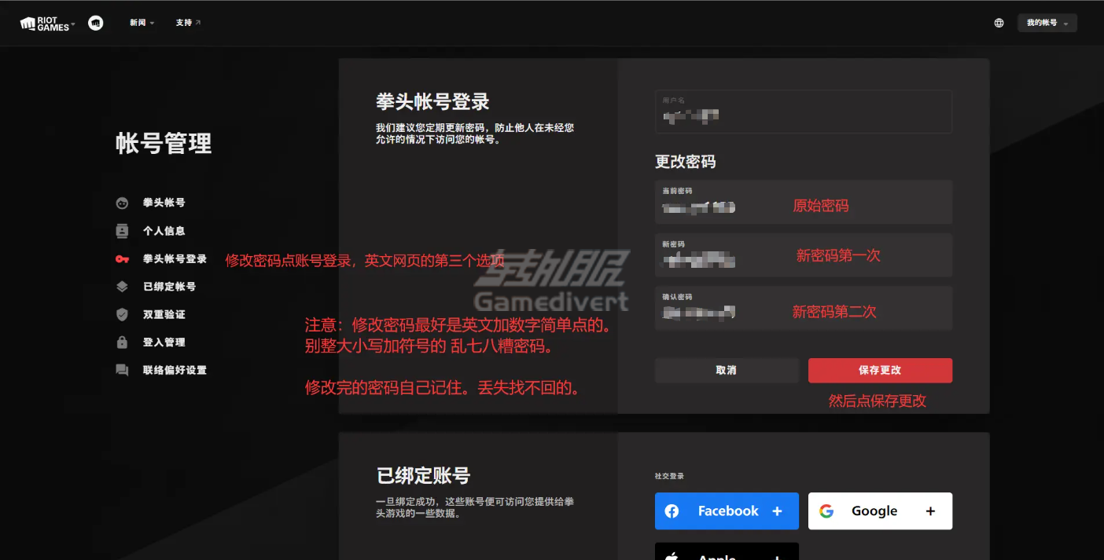This screenshot has height=560, width=1104.
Task: Expand the 我的帐号 dropdown
Action: (x=1047, y=24)
